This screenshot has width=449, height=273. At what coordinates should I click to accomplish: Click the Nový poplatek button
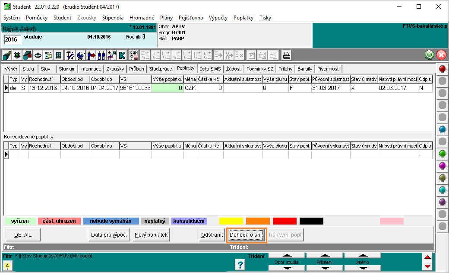[151, 235]
